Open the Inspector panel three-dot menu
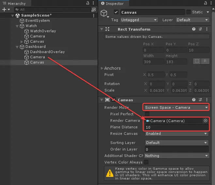 tap(211, 3)
